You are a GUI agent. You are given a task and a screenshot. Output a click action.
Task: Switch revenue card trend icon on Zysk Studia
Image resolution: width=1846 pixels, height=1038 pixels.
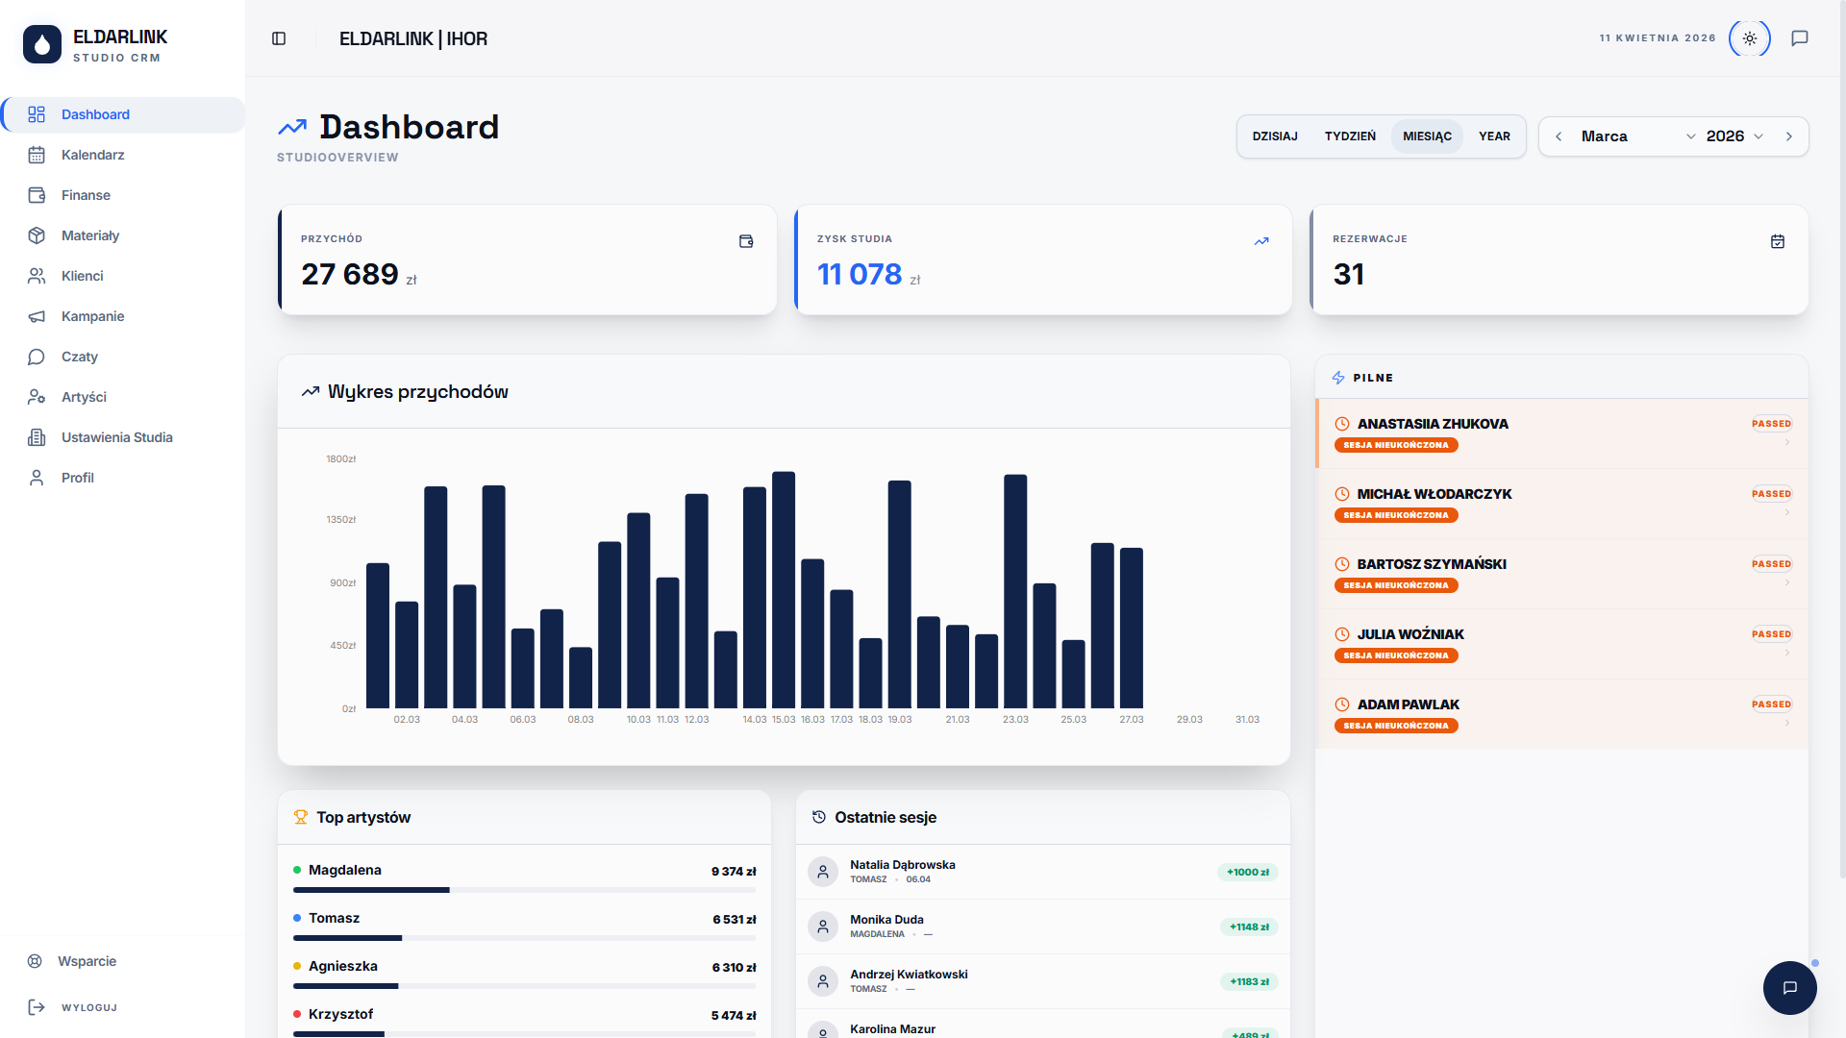pos(1261,241)
